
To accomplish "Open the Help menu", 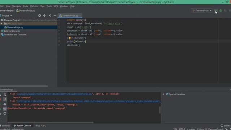I will click(72, 6).
